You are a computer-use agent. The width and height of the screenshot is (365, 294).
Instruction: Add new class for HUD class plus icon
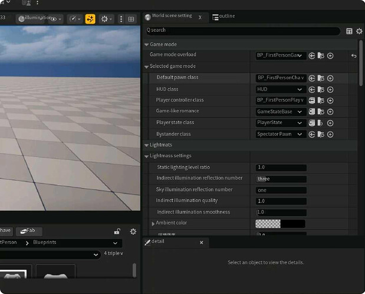(330, 89)
